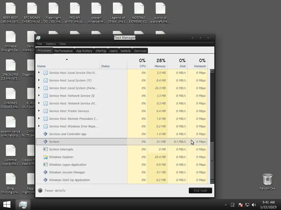Select the world of warcraft desktop file
Image resolution: width=281 pixels, height=210 pixels.
[160, 13]
